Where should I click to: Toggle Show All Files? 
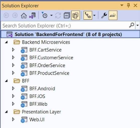[76, 16]
